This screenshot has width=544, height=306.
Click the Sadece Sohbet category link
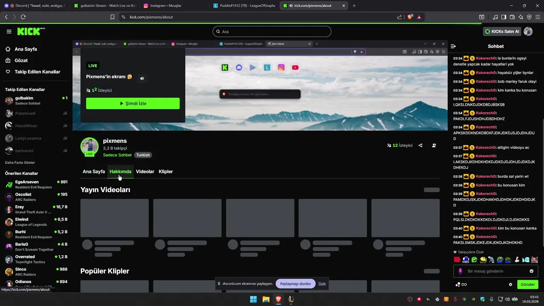click(x=117, y=155)
